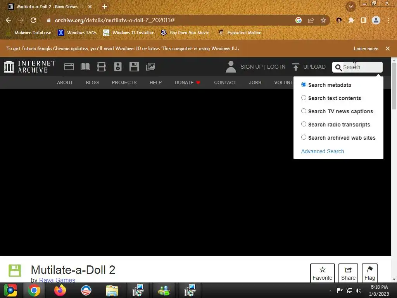Image resolution: width=397 pixels, height=298 pixels.
Task: Click the volume icon in system tray
Action: (359, 291)
